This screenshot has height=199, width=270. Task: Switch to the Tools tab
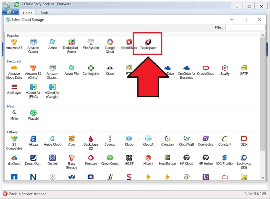tap(44, 13)
